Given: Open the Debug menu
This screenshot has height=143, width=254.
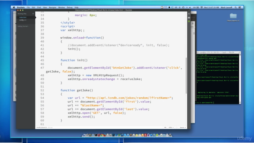Looking at the screenshot, I should pos(70,8).
